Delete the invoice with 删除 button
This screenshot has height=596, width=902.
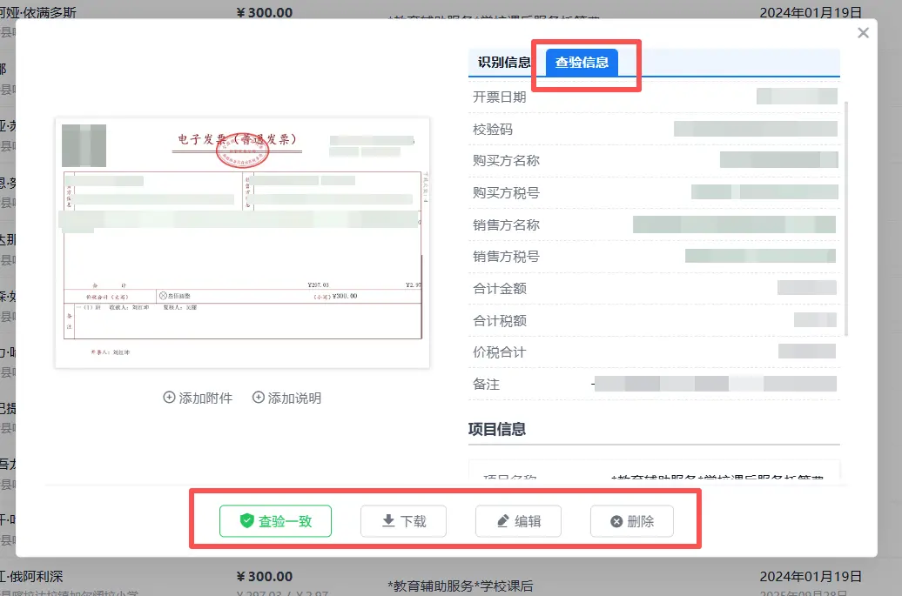631,521
